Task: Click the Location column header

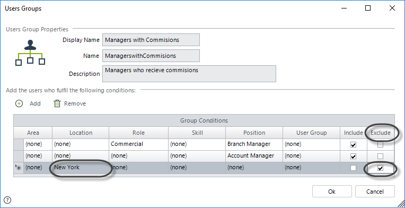Action: (x=81, y=133)
